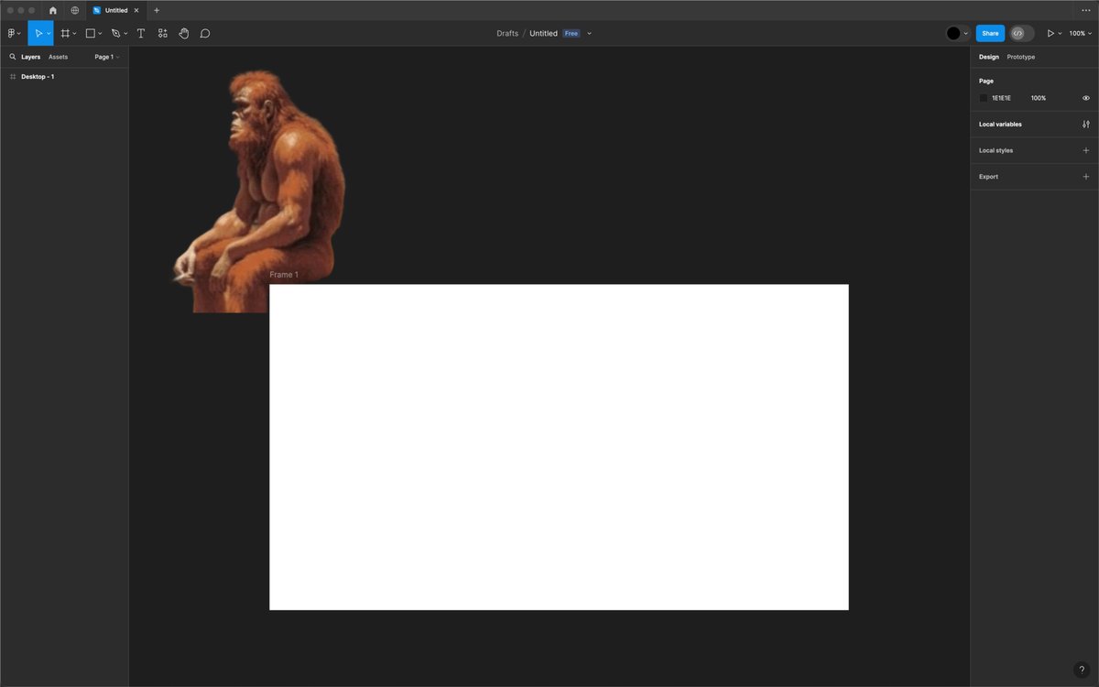Toggle Dev Mode switch
Screen dimensions: 1099x687
1022,33
